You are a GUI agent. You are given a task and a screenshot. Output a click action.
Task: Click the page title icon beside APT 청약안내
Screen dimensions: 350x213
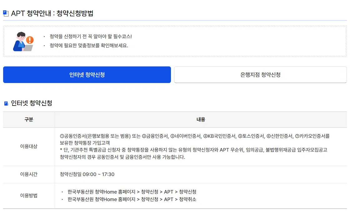[6, 13]
